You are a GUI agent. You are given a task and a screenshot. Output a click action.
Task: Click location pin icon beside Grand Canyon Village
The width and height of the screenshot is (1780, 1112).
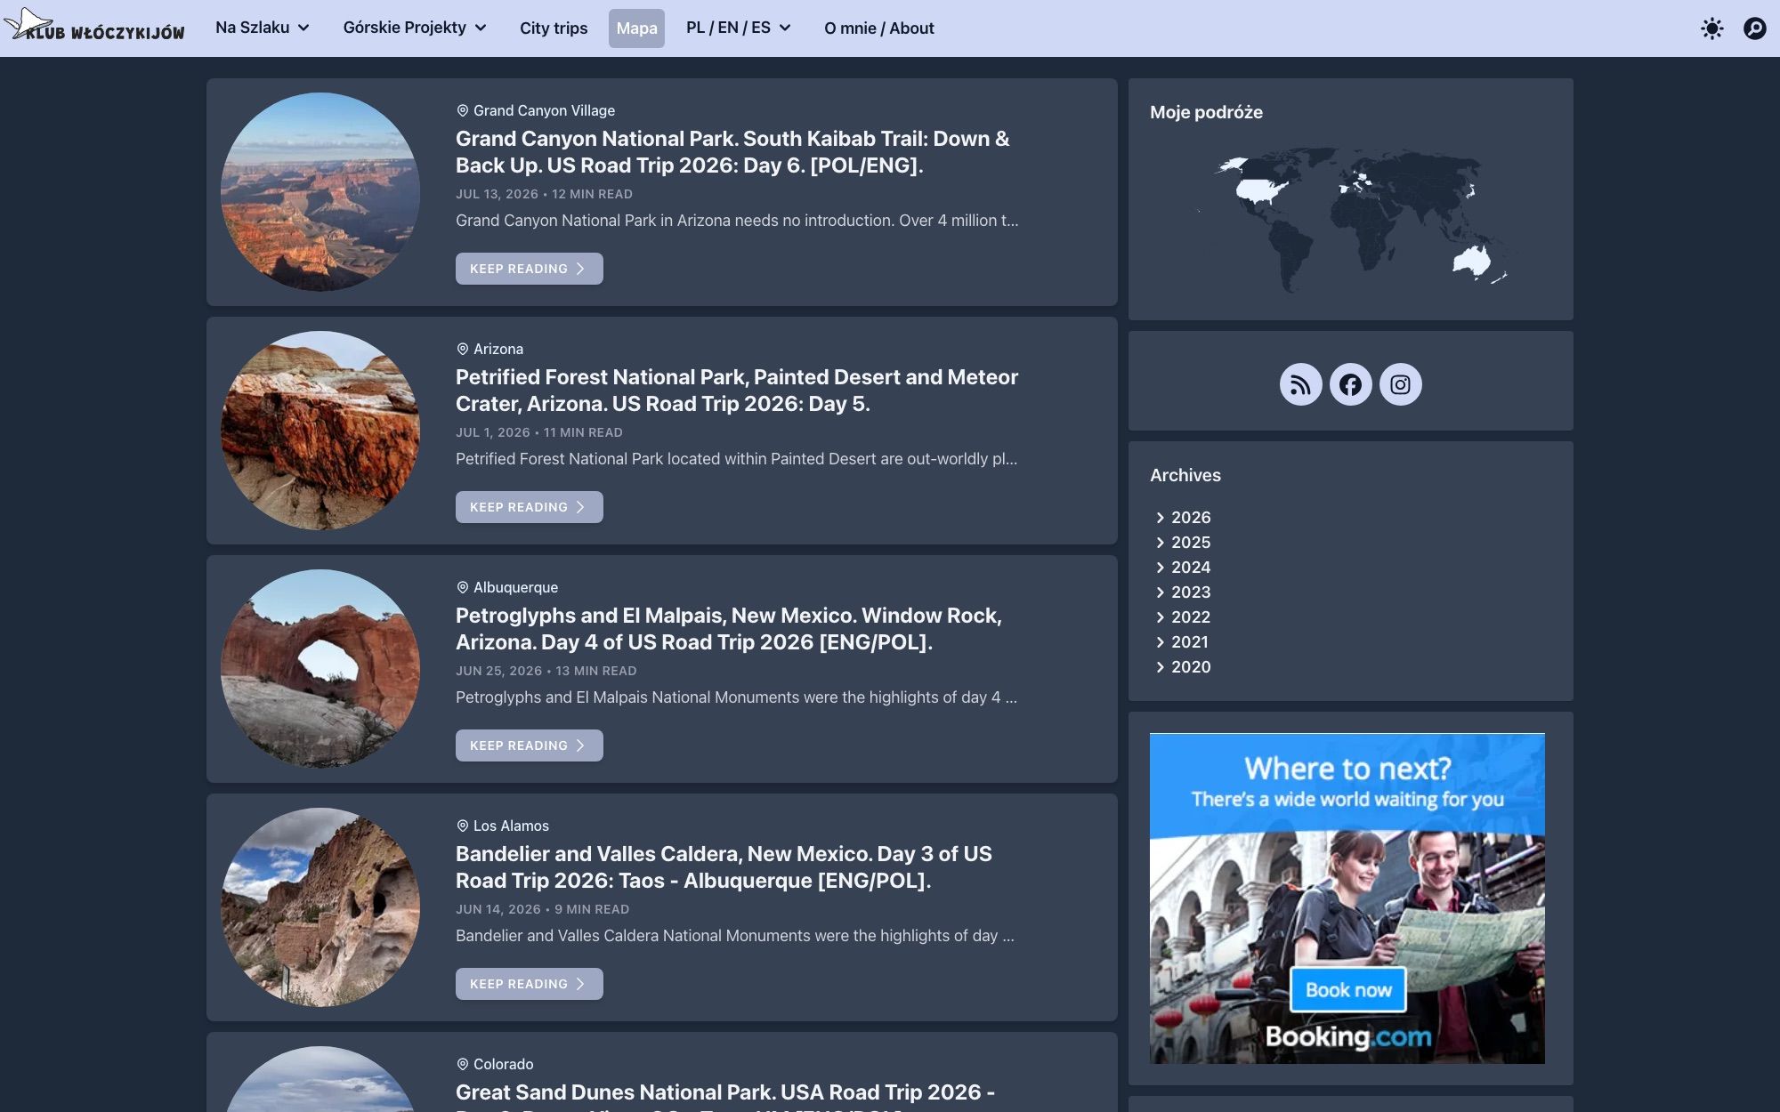pyautogui.click(x=462, y=110)
